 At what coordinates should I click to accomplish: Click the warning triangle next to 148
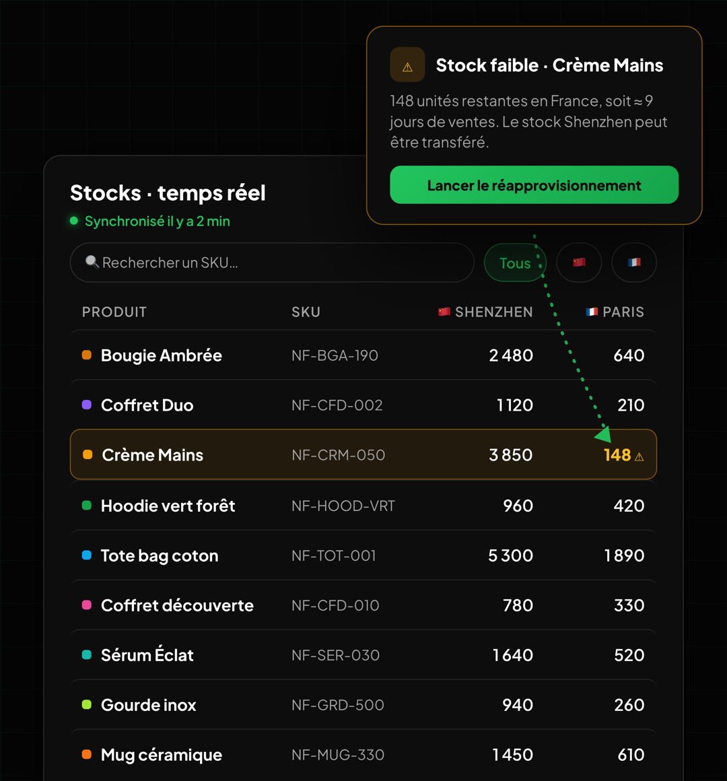(x=639, y=456)
